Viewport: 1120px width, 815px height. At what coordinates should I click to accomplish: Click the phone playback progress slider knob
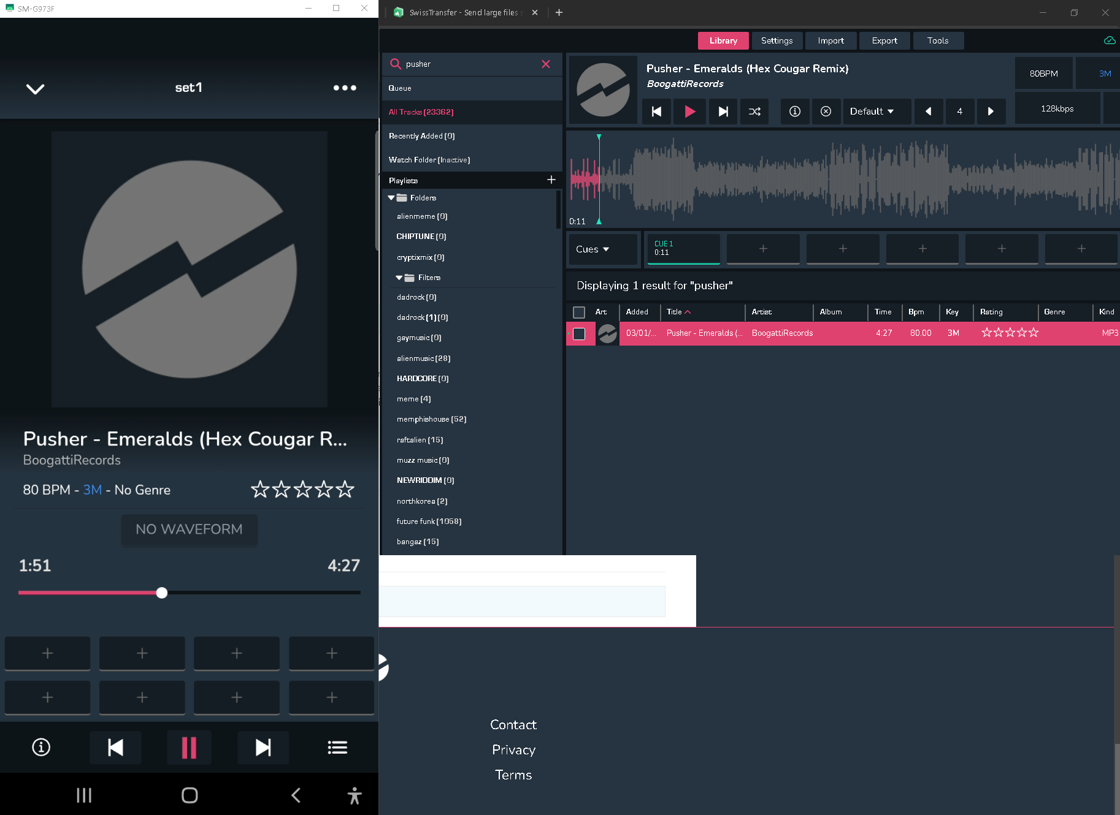(x=162, y=593)
